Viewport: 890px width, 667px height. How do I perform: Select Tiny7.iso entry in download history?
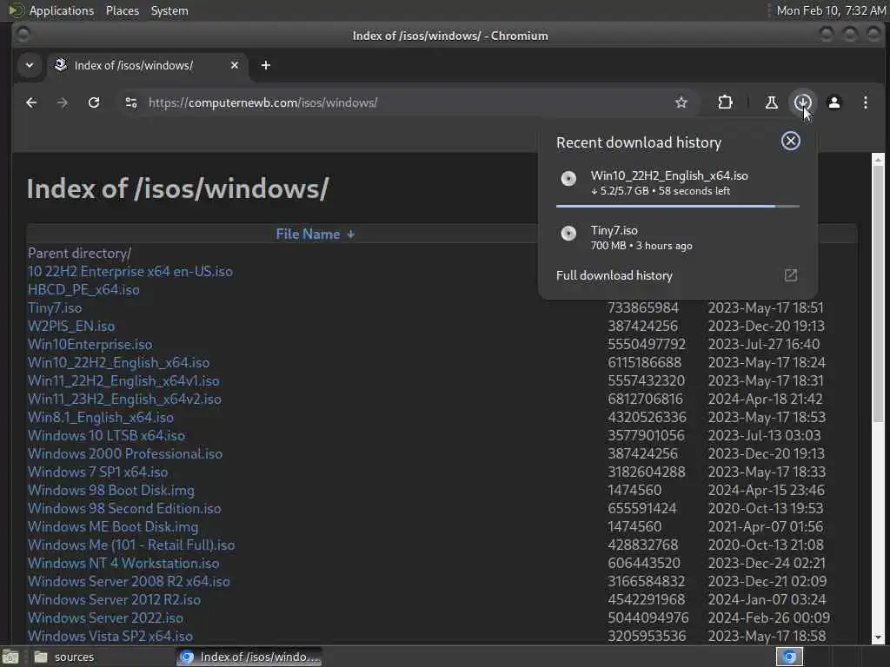click(x=678, y=238)
